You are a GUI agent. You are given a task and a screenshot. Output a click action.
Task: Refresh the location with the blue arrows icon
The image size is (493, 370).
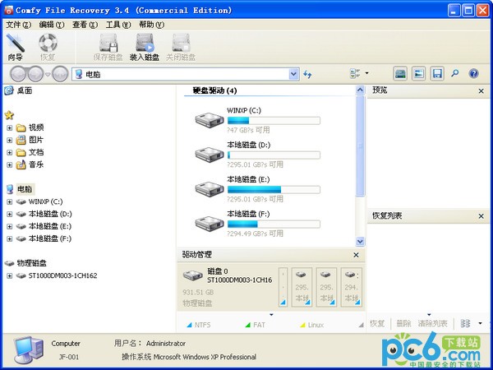[x=307, y=74]
